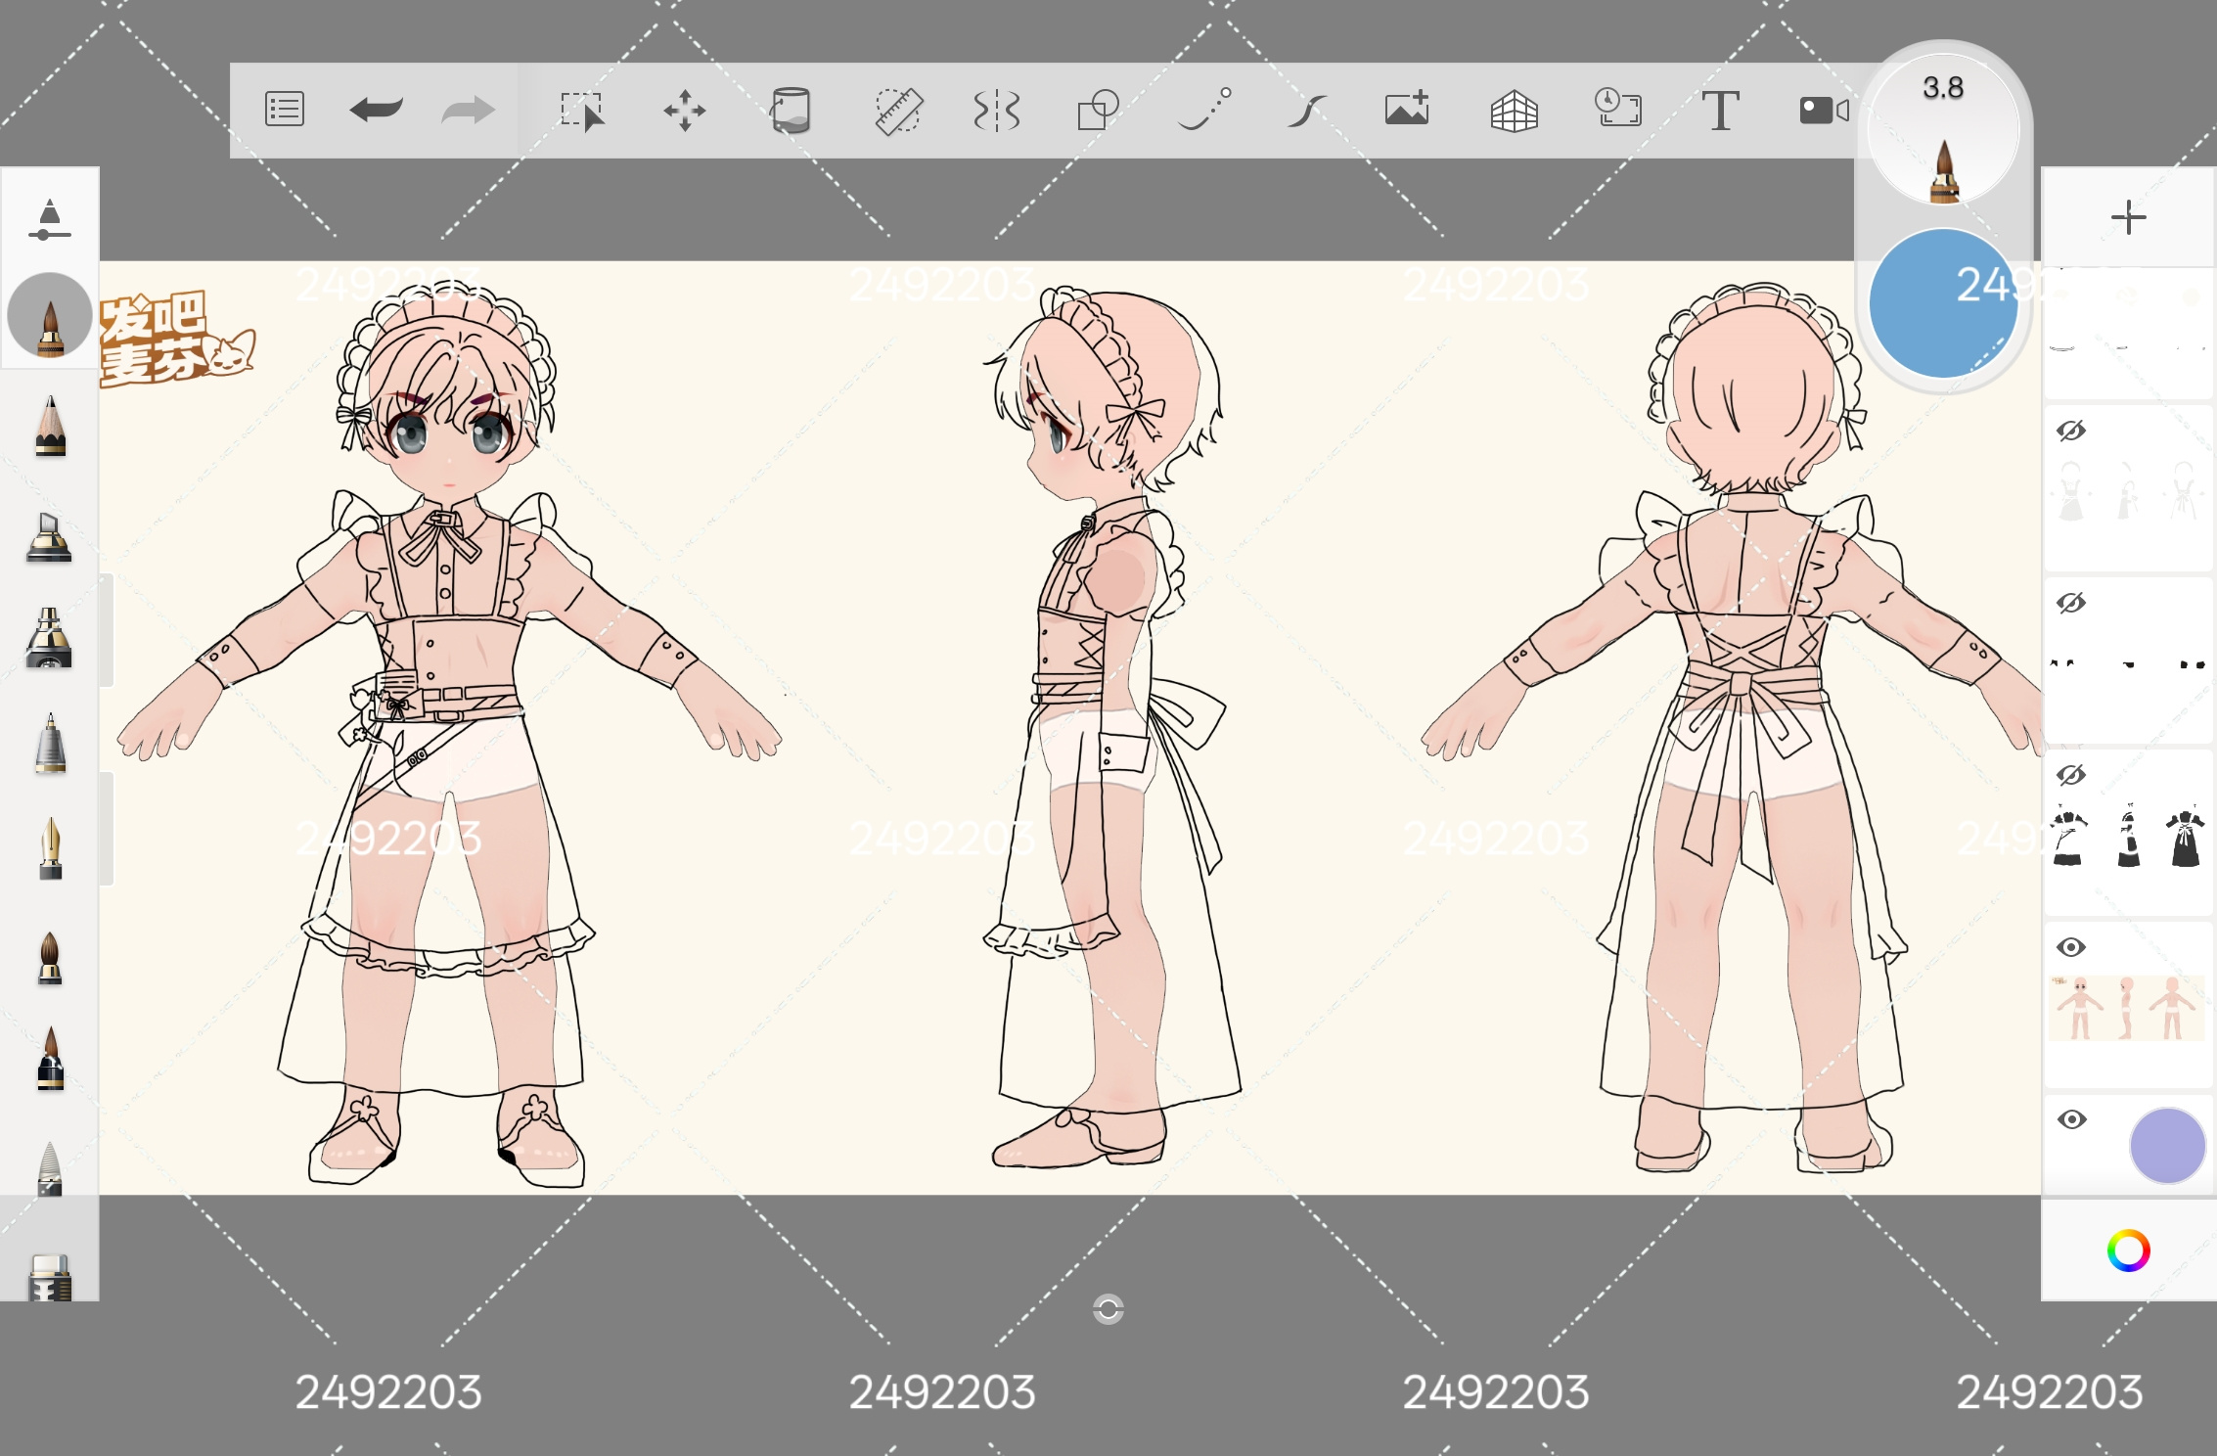Show the hidden black silhouette layer
This screenshot has width=2217, height=1456.
pyautogui.click(x=2071, y=775)
